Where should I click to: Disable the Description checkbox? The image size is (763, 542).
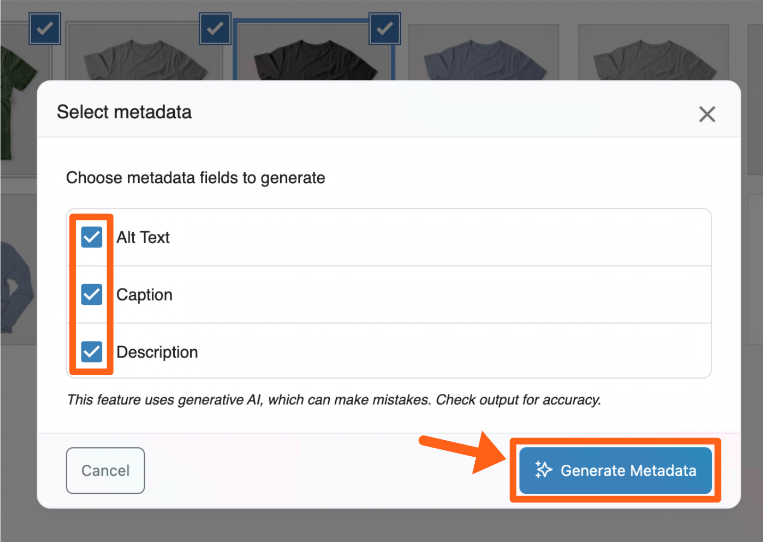(x=92, y=352)
